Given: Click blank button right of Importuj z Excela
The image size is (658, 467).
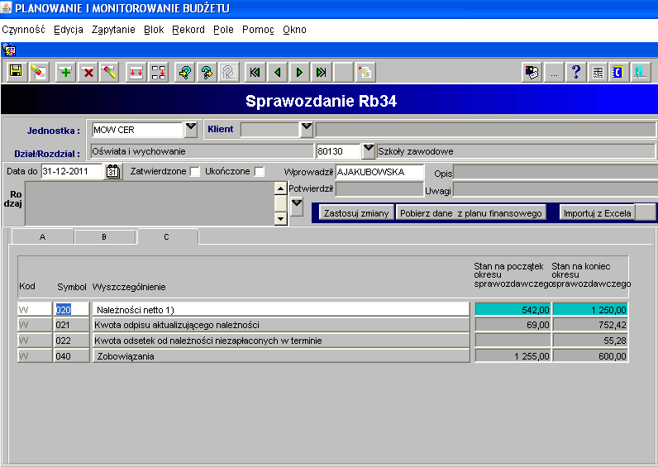Looking at the screenshot, I should (x=646, y=213).
